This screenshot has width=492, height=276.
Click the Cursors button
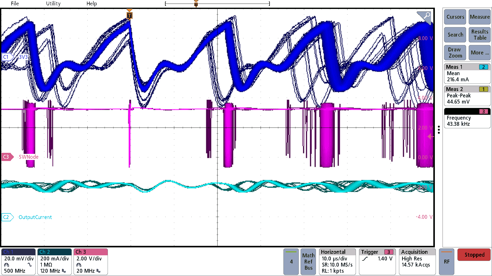tap(455, 17)
